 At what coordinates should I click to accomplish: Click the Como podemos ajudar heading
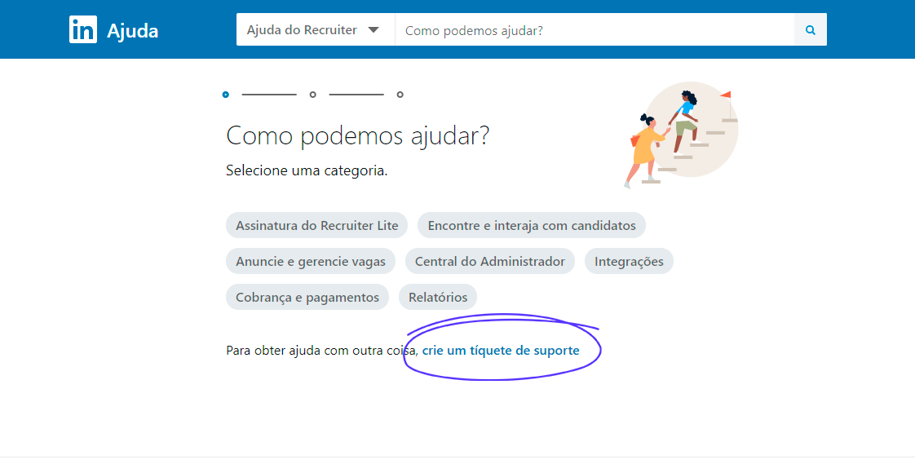[357, 136]
